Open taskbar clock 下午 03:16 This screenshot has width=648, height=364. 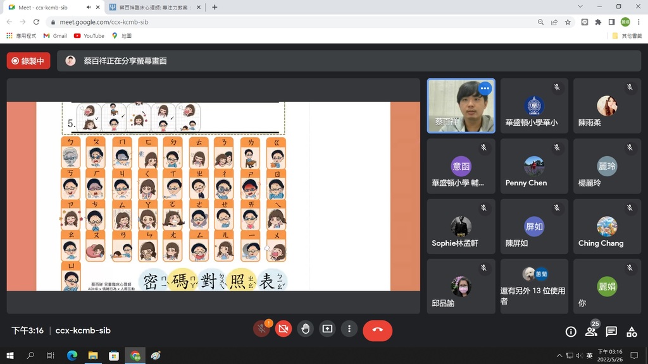coord(610,355)
